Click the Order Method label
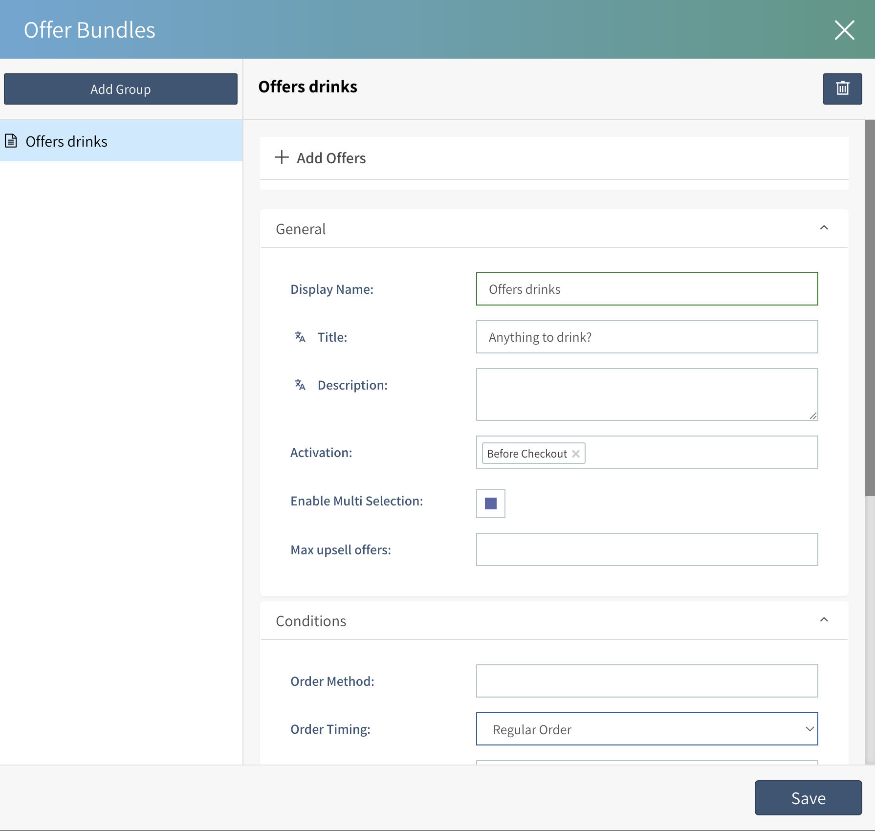875x831 pixels. [x=332, y=681]
